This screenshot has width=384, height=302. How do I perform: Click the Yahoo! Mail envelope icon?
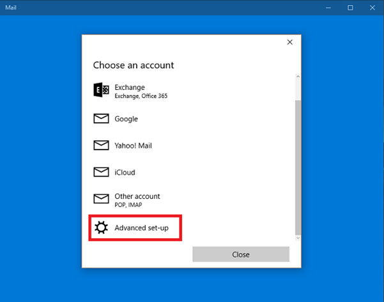coord(101,145)
